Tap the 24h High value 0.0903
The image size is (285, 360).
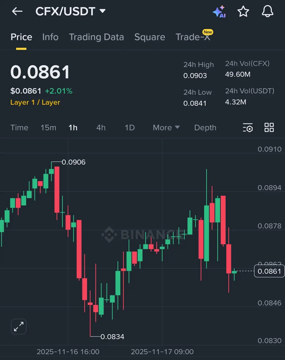click(195, 76)
